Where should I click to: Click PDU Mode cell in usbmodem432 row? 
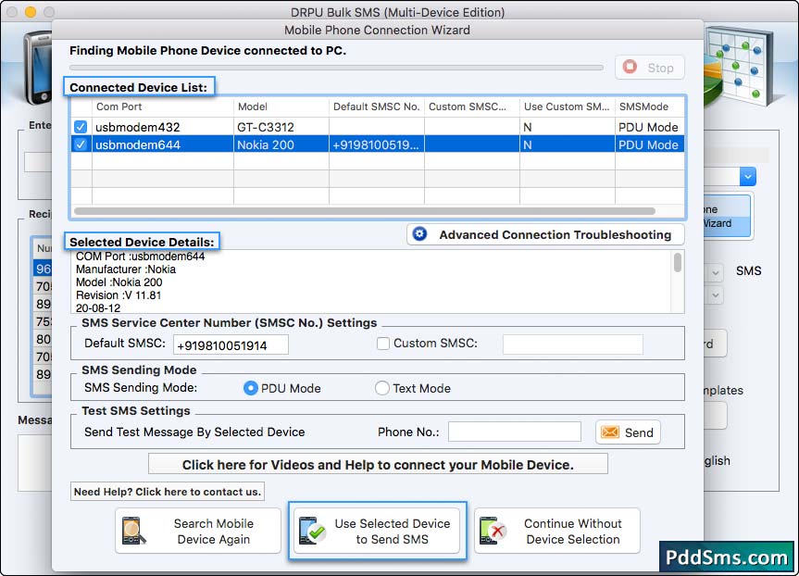point(649,127)
